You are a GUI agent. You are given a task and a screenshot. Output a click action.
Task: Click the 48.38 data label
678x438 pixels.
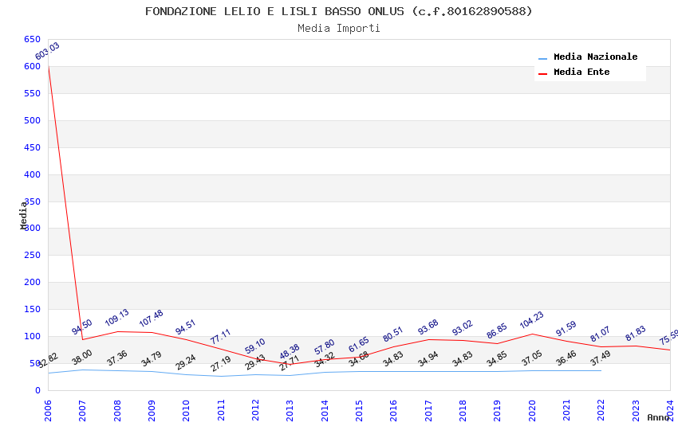pos(290,352)
